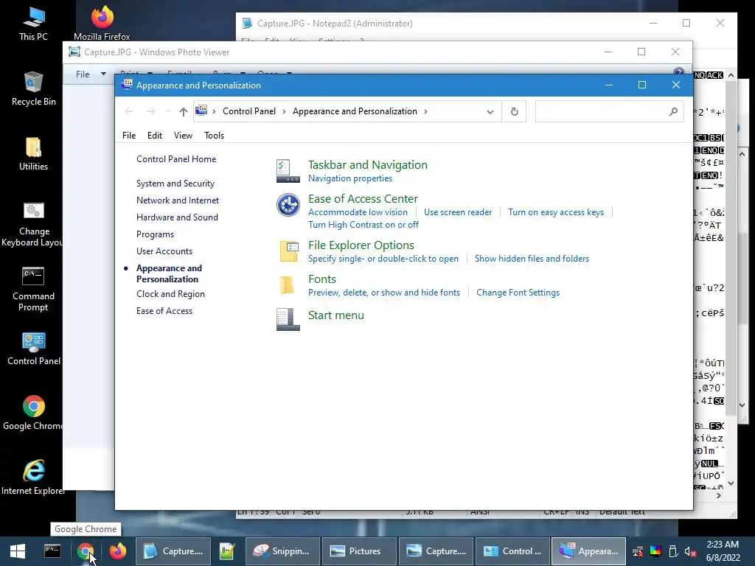Screen dimensions: 755x566
Task: Click Show hidden files and folders
Action: pyautogui.click(x=532, y=259)
